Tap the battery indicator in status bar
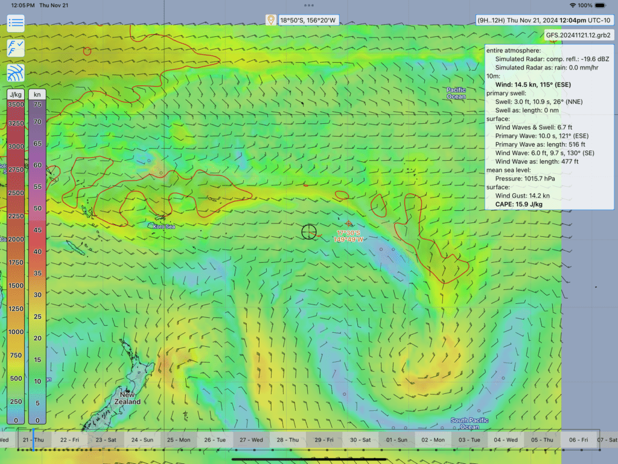 click(x=604, y=5)
